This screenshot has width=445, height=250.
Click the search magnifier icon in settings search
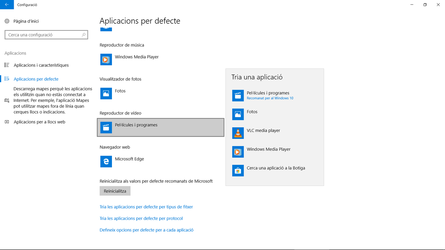84,35
